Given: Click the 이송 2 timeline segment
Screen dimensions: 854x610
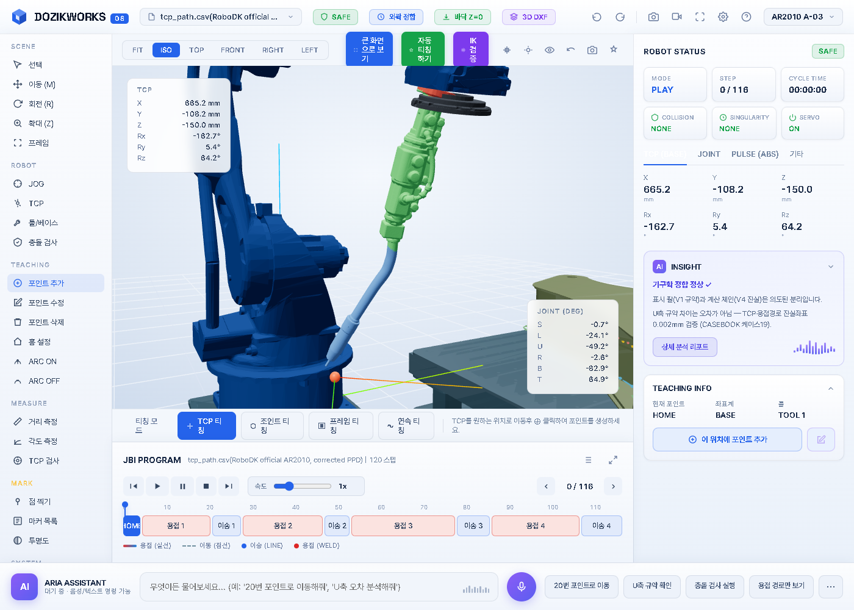Looking at the screenshot, I should coord(337,526).
